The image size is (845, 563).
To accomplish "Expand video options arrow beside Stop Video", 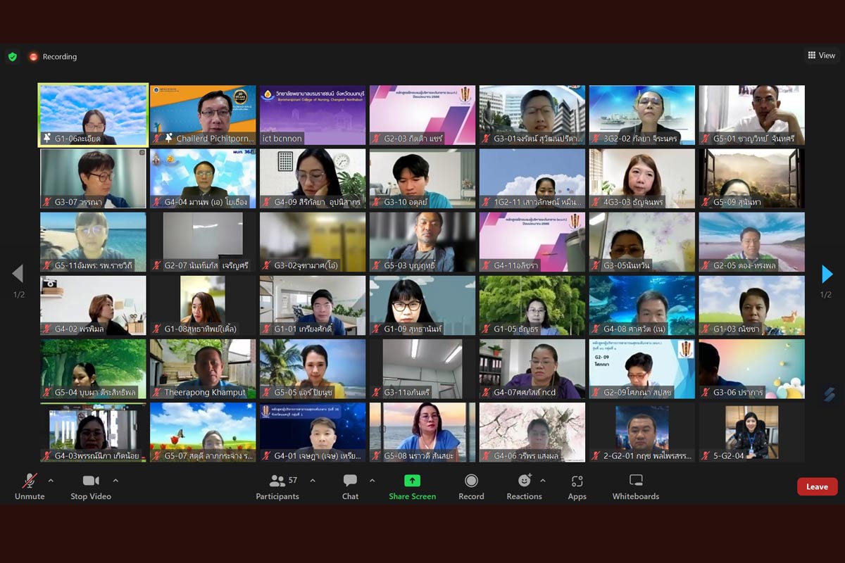I will [x=115, y=481].
